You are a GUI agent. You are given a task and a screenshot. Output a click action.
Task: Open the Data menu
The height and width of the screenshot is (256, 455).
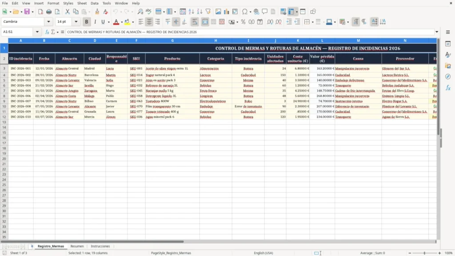tap(95, 3)
